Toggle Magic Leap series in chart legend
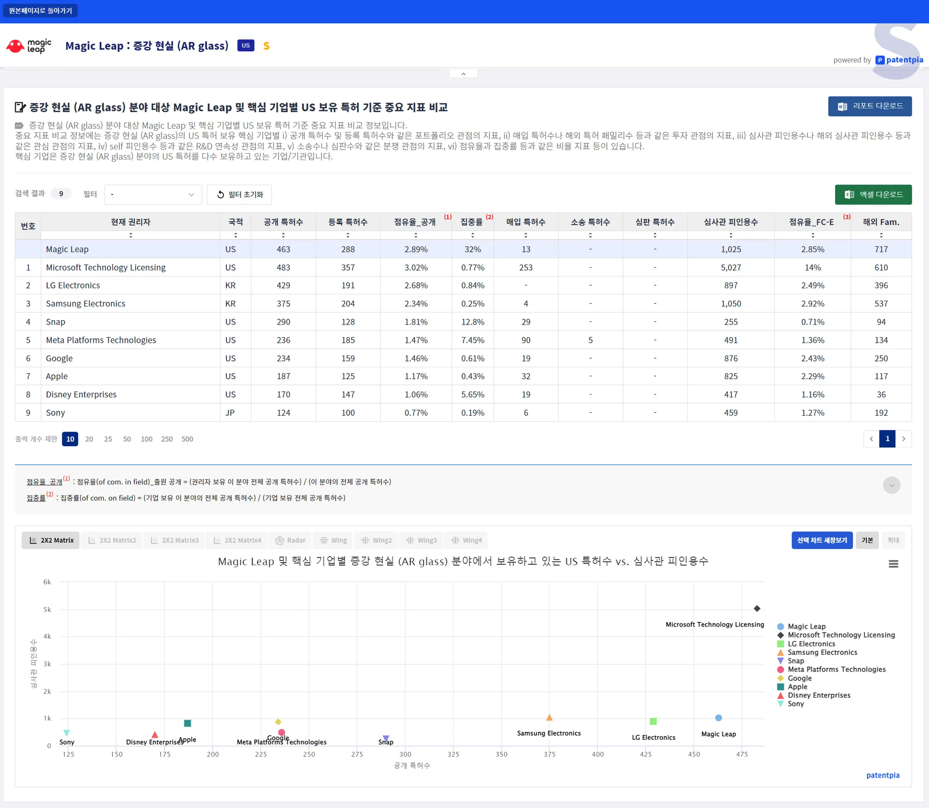 tap(806, 626)
